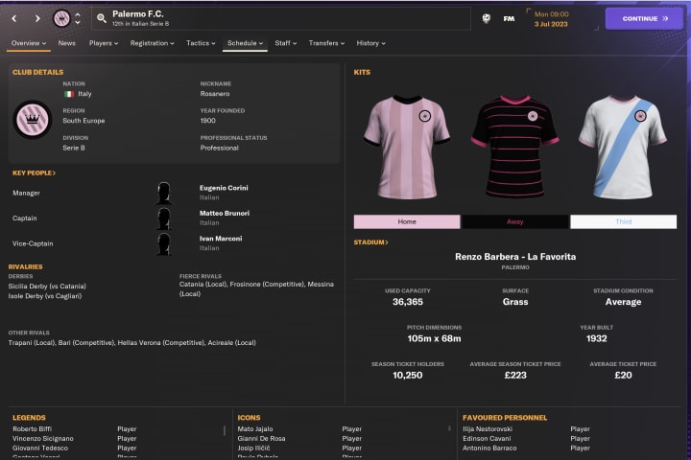
Task: Click the pink striped home shirt image
Action: point(407,147)
